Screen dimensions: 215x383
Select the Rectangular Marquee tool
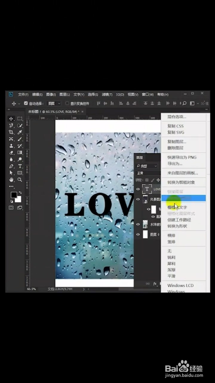[x=20, y=119]
